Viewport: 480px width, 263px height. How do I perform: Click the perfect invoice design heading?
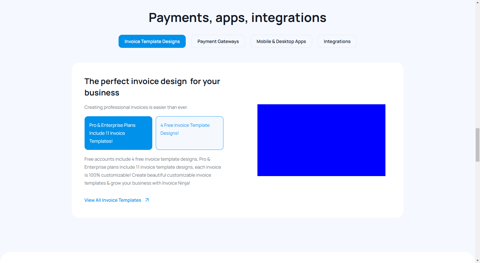coord(152,87)
